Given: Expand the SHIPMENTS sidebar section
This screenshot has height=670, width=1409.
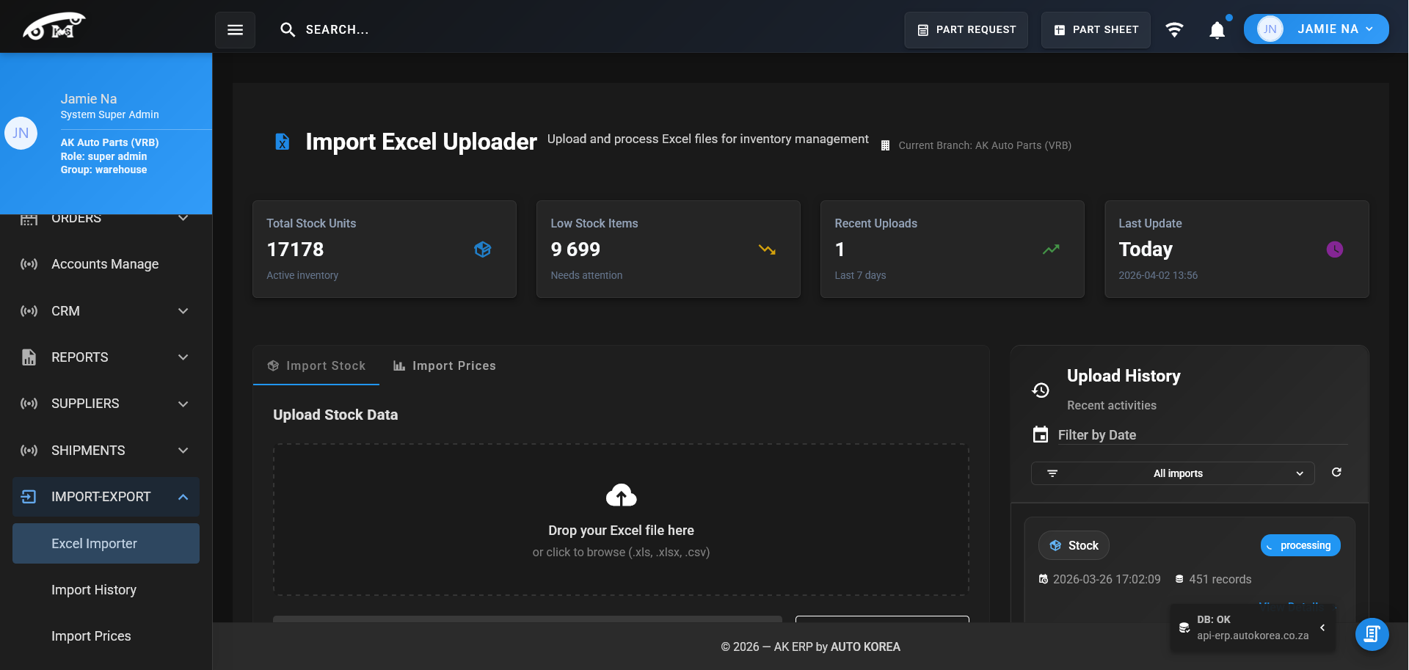Looking at the screenshot, I should [183, 451].
